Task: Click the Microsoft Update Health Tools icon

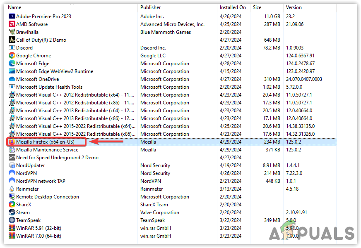Action: (12, 87)
